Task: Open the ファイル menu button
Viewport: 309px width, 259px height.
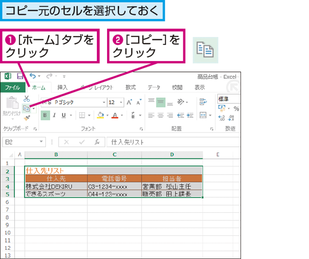Action: pyautogui.click(x=12, y=87)
